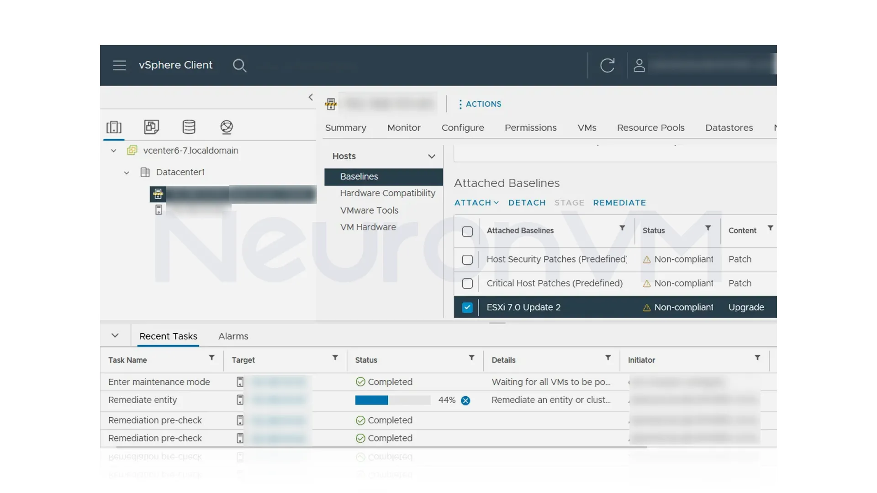Switch to Hosts and Clusters inventory view

coord(114,127)
